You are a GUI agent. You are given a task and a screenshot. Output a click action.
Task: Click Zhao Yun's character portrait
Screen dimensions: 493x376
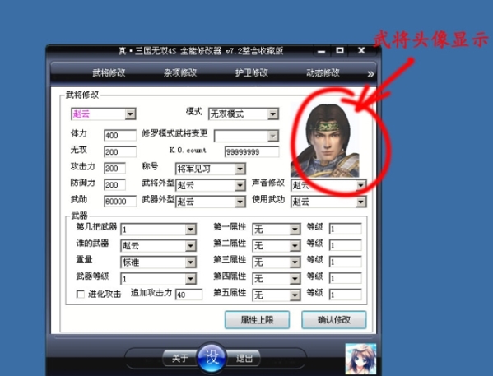click(325, 141)
